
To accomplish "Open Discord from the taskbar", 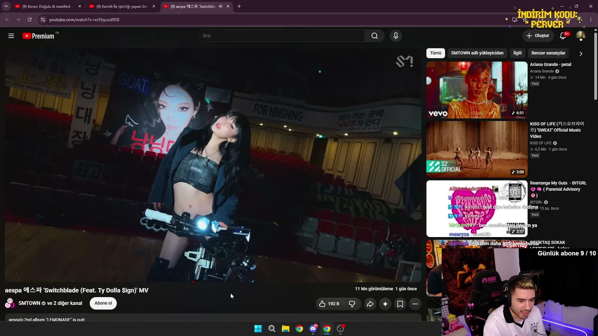I will [313, 329].
